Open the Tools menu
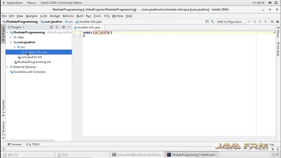Image resolution: width=281 pixels, height=158 pixels. pyautogui.click(x=97, y=16)
